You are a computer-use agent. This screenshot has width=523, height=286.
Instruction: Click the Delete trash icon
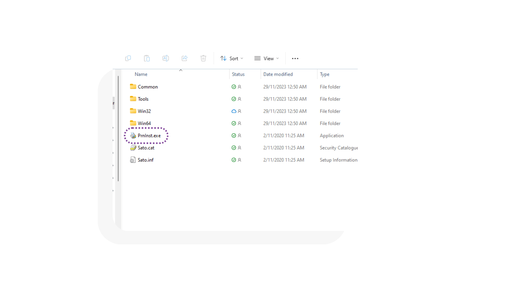[x=203, y=58]
